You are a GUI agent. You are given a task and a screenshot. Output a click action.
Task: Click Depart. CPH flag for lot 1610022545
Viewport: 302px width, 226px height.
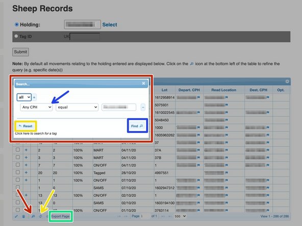(198, 112)
